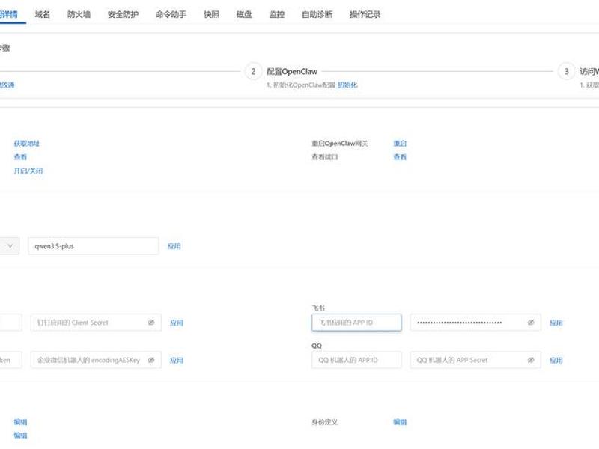Focus the 企业微信机器人 encodingAESKey field

96,360
